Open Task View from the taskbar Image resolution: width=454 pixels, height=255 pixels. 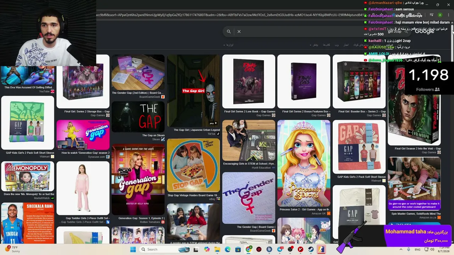(196, 249)
